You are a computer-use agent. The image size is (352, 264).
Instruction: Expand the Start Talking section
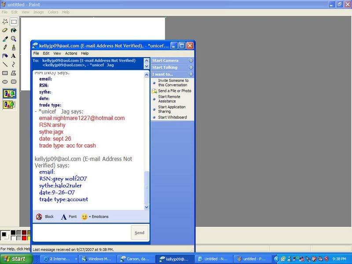[172, 67]
